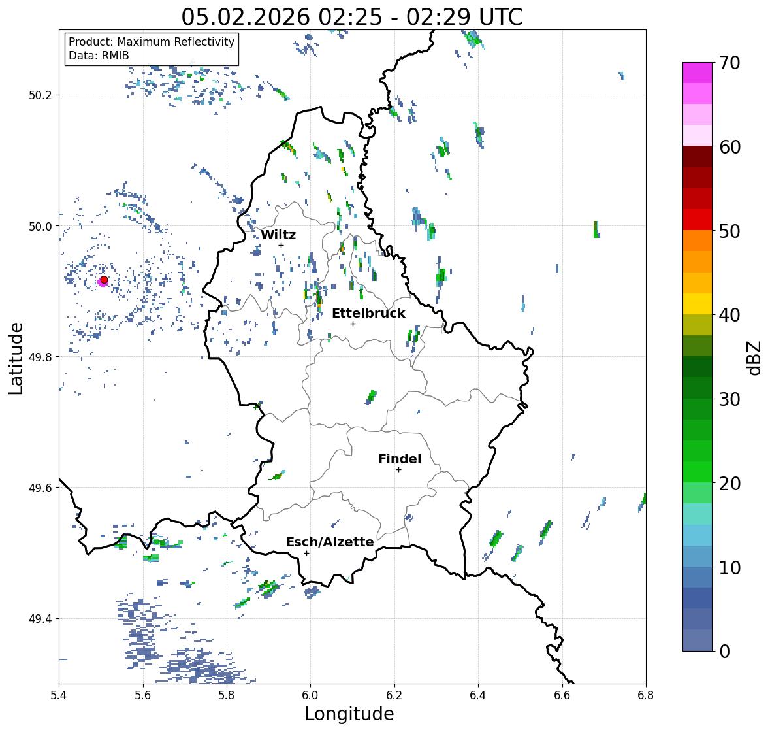
Task: Click the colorbar tick label 50
Action: pos(730,231)
